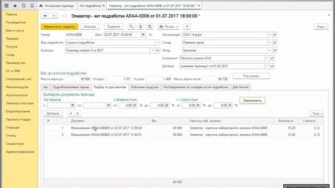Open period end date calendar
Screen dimensions: 335x188
pyautogui.click(x=108, y=105)
